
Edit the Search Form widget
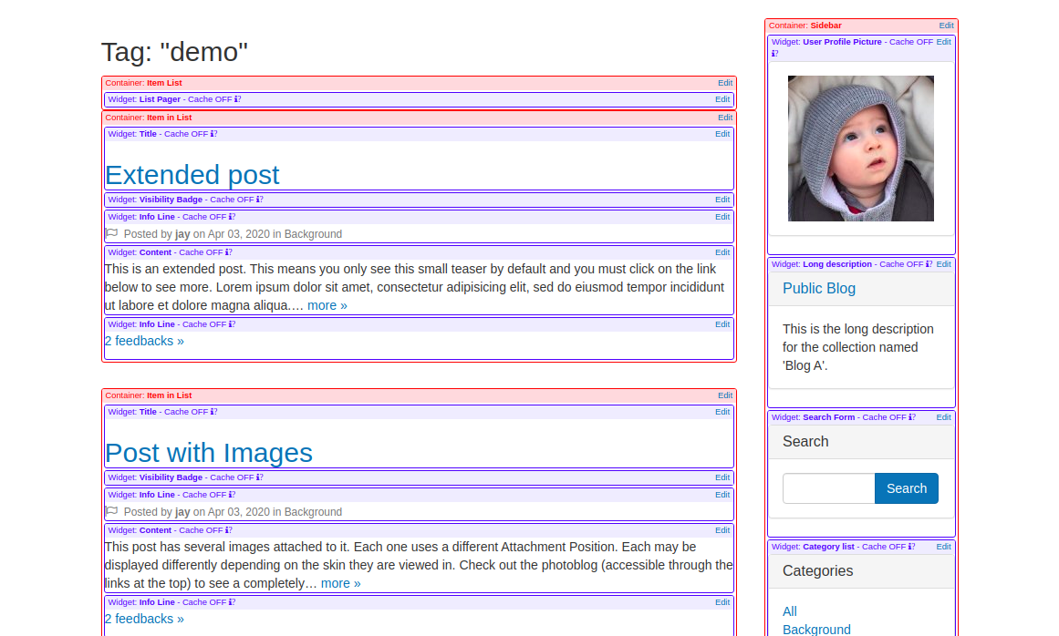click(943, 417)
